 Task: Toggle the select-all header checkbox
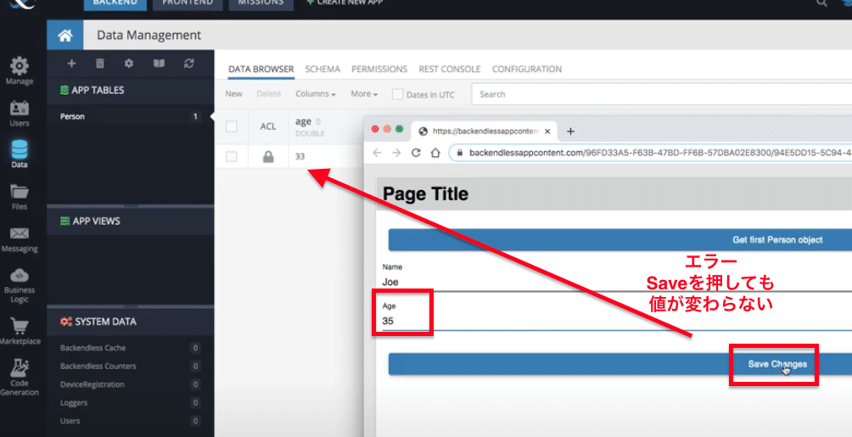pos(232,126)
